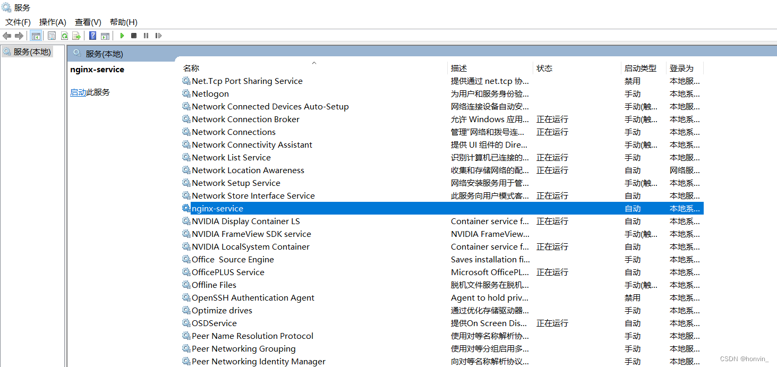Open the Help toolbar icon
The height and width of the screenshot is (367, 777).
93,36
